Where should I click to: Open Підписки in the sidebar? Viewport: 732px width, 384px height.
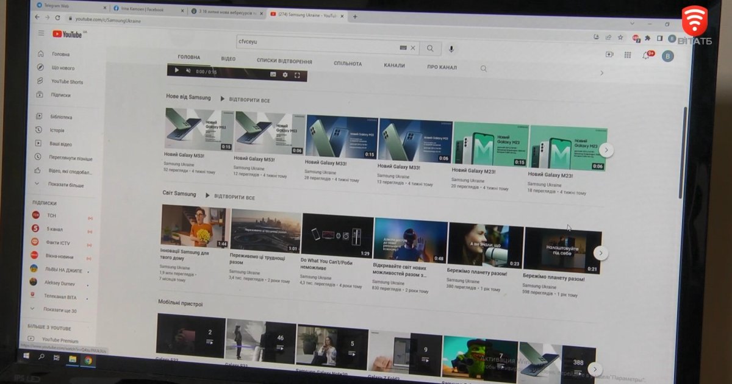tap(54, 94)
